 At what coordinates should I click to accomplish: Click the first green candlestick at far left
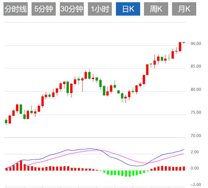coord(6,121)
